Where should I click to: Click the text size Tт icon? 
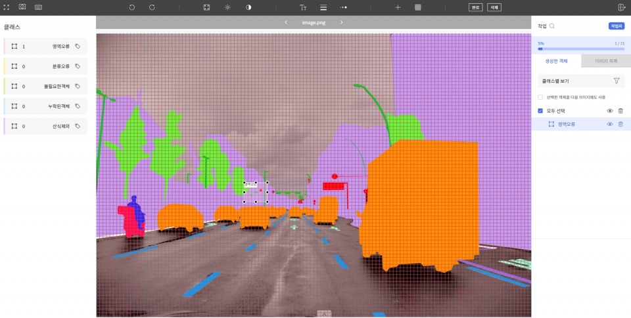pyautogui.click(x=303, y=7)
